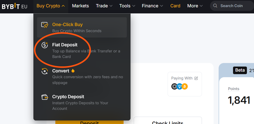
Task: Click the One-Click Buy rocket icon
Action: pyautogui.click(x=45, y=25)
